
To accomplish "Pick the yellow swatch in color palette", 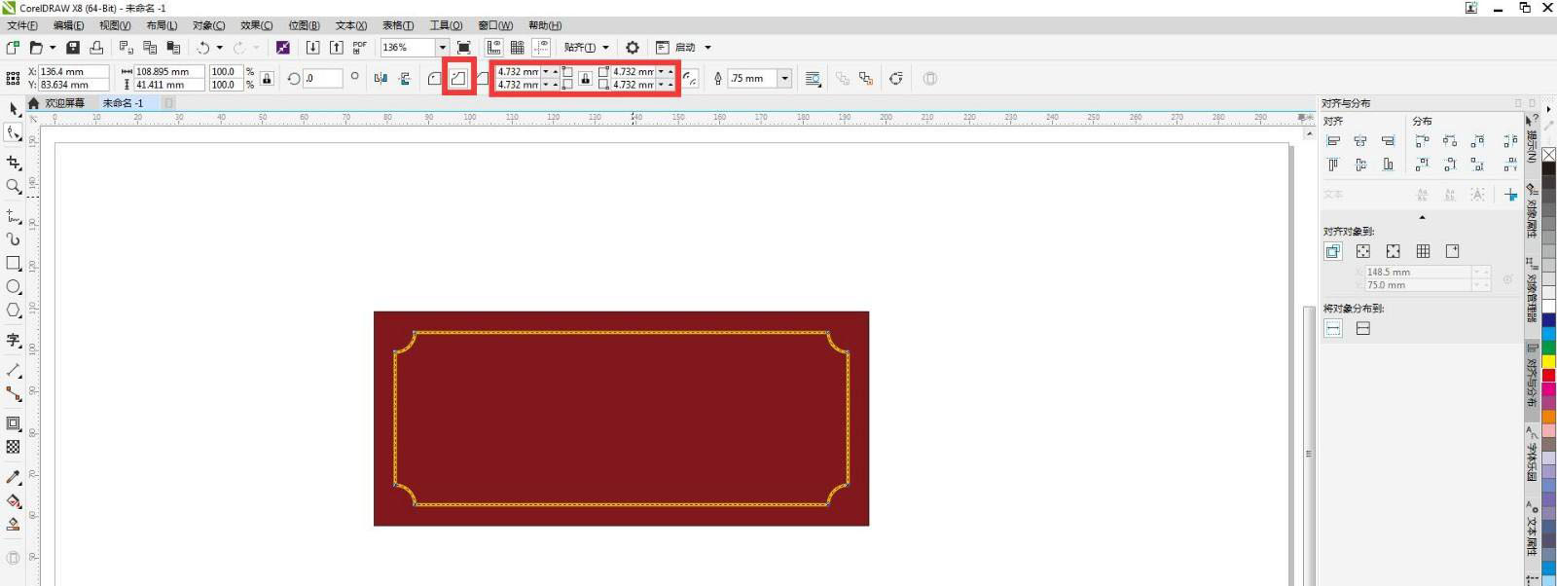I will [x=1548, y=361].
